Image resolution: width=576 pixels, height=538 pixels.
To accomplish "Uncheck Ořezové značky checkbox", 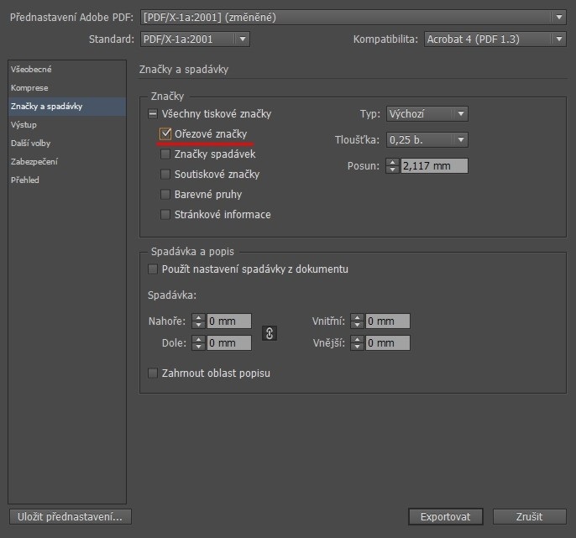I will point(165,133).
